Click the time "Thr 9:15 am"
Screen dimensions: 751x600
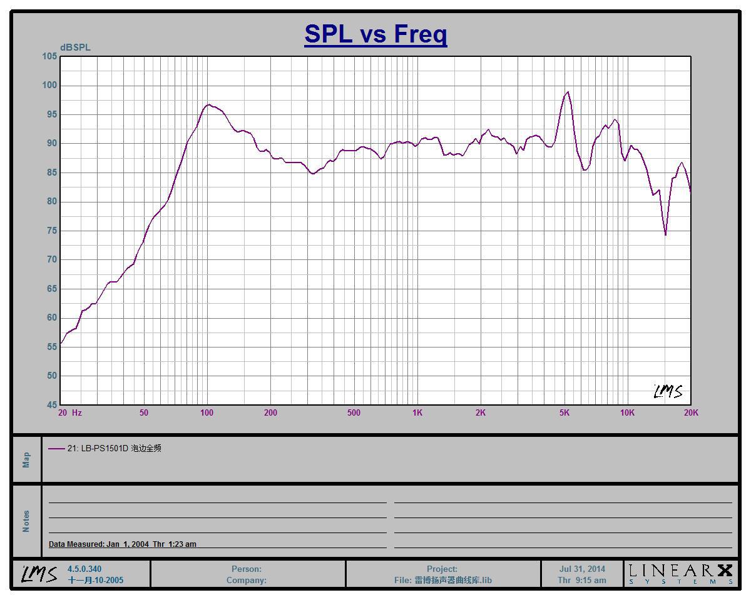[x=582, y=580]
